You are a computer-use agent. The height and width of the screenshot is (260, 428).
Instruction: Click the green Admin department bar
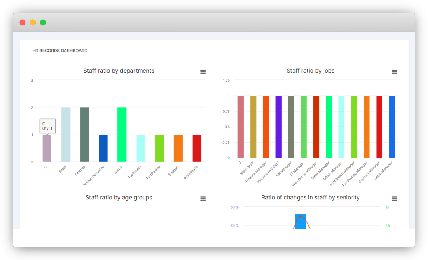point(122,135)
